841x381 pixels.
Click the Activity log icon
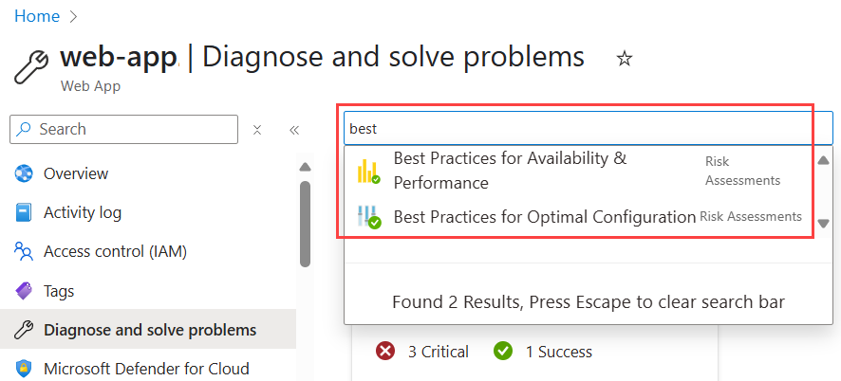pos(24,212)
